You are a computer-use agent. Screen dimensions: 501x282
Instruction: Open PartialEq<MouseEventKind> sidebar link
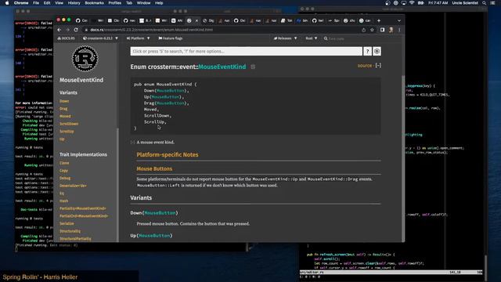83,208
